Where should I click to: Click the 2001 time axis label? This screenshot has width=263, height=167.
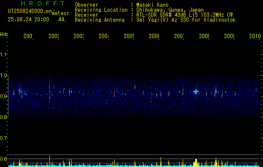click(x=28, y=36)
